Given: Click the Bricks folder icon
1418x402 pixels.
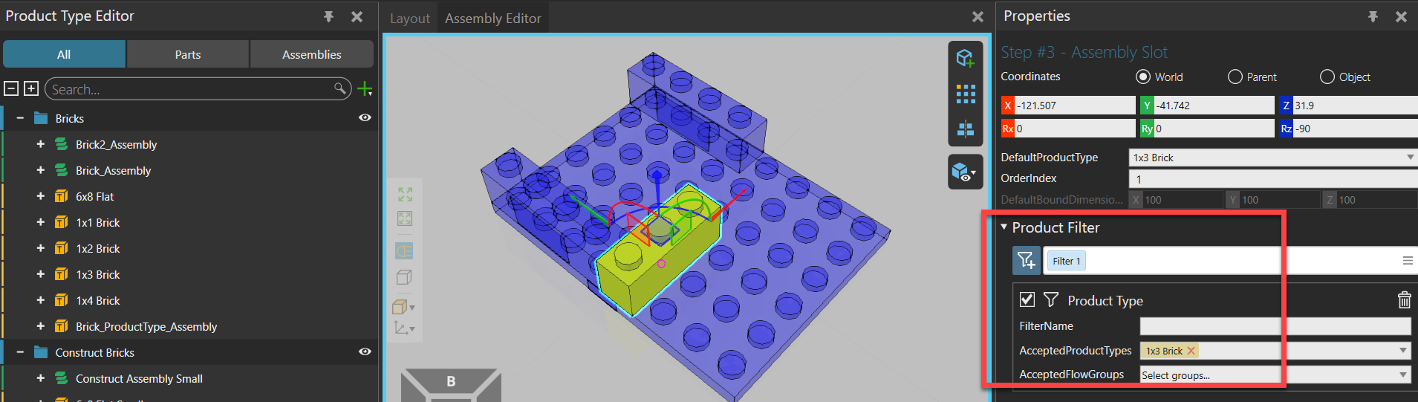Looking at the screenshot, I should [41, 118].
